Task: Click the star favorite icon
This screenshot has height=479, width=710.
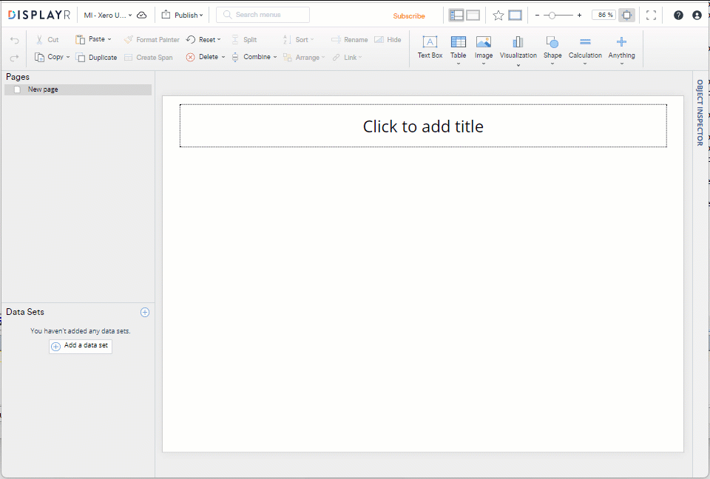Action: point(498,16)
